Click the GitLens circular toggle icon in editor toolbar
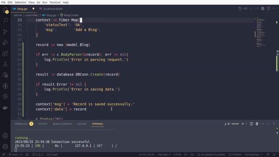The height and width of the screenshot is (157, 279). click(x=262, y=9)
